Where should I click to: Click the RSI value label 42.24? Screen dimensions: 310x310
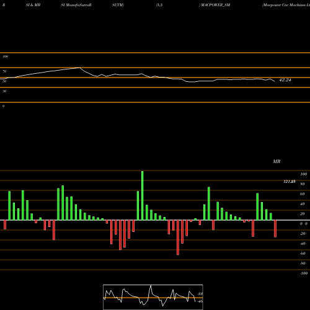click(x=285, y=80)
